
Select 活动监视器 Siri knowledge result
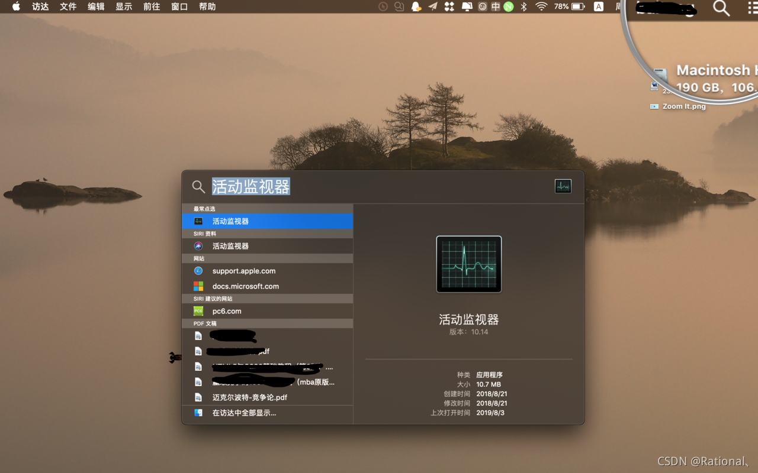click(267, 246)
